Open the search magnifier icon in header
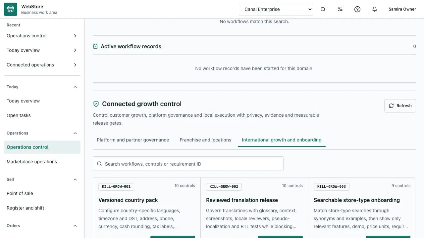The image size is (424, 238). 323,9
